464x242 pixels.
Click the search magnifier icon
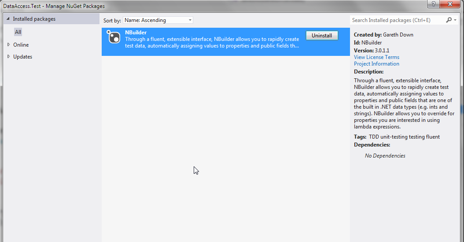click(449, 20)
